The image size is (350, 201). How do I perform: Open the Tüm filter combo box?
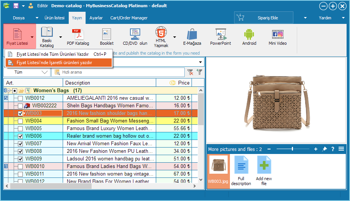[x=27, y=72]
